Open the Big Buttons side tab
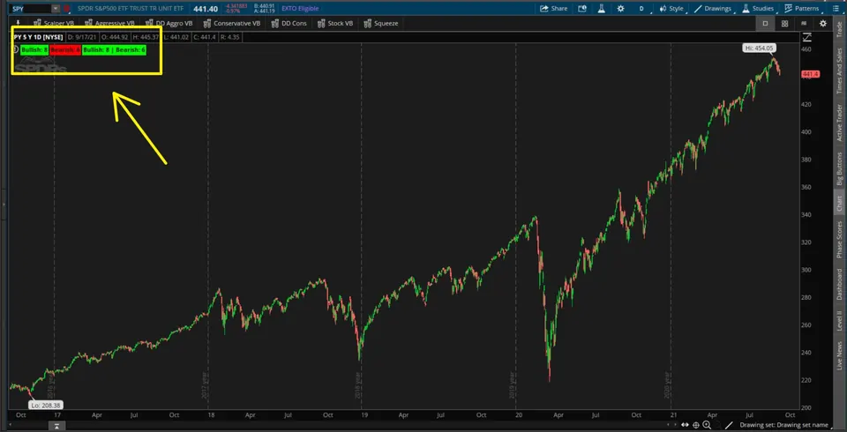 point(839,168)
